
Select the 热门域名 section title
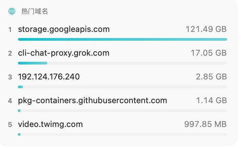35,11
